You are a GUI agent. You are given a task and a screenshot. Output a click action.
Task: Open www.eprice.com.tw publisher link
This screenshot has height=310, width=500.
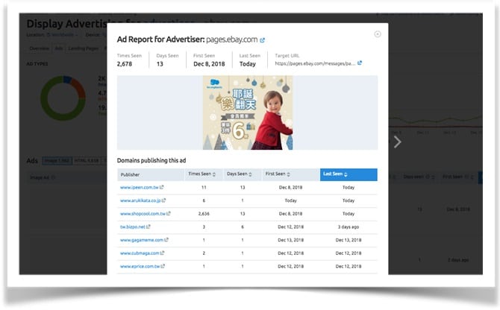(x=140, y=266)
